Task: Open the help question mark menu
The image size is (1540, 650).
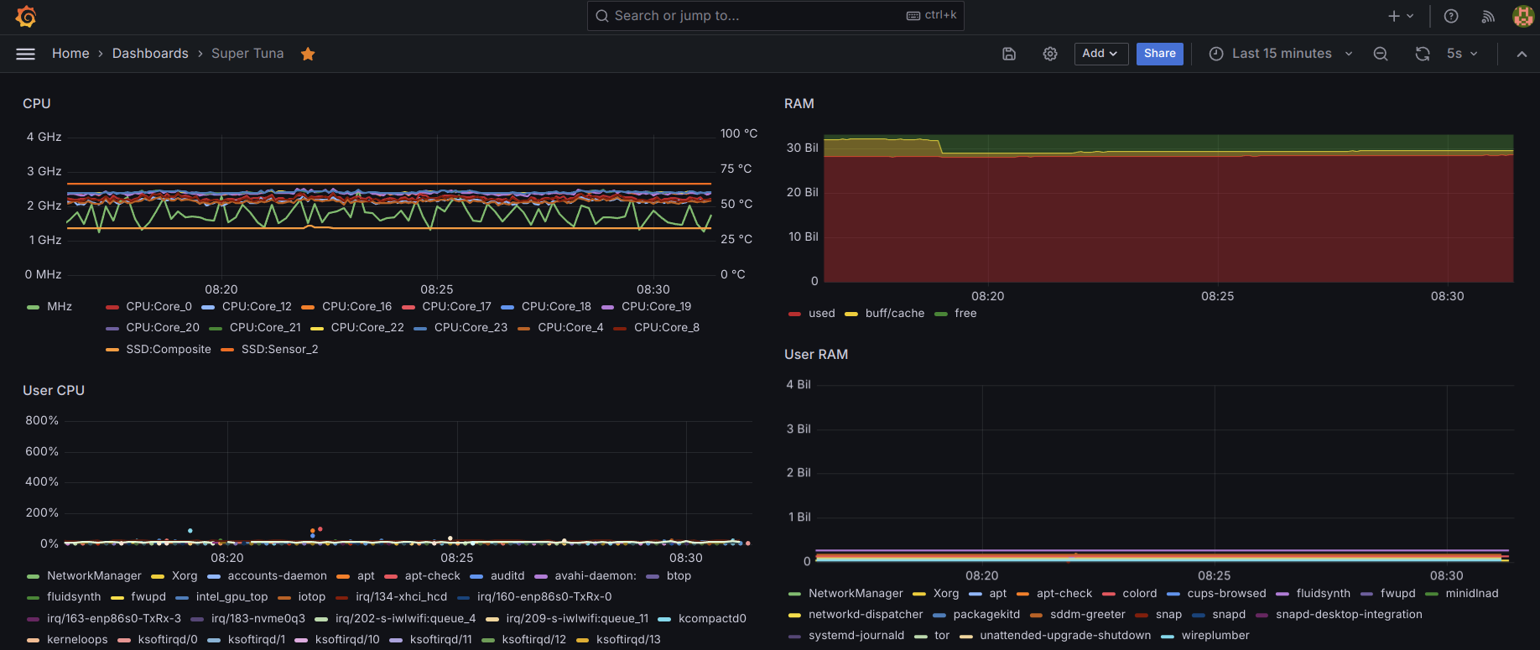Action: click(x=1451, y=16)
